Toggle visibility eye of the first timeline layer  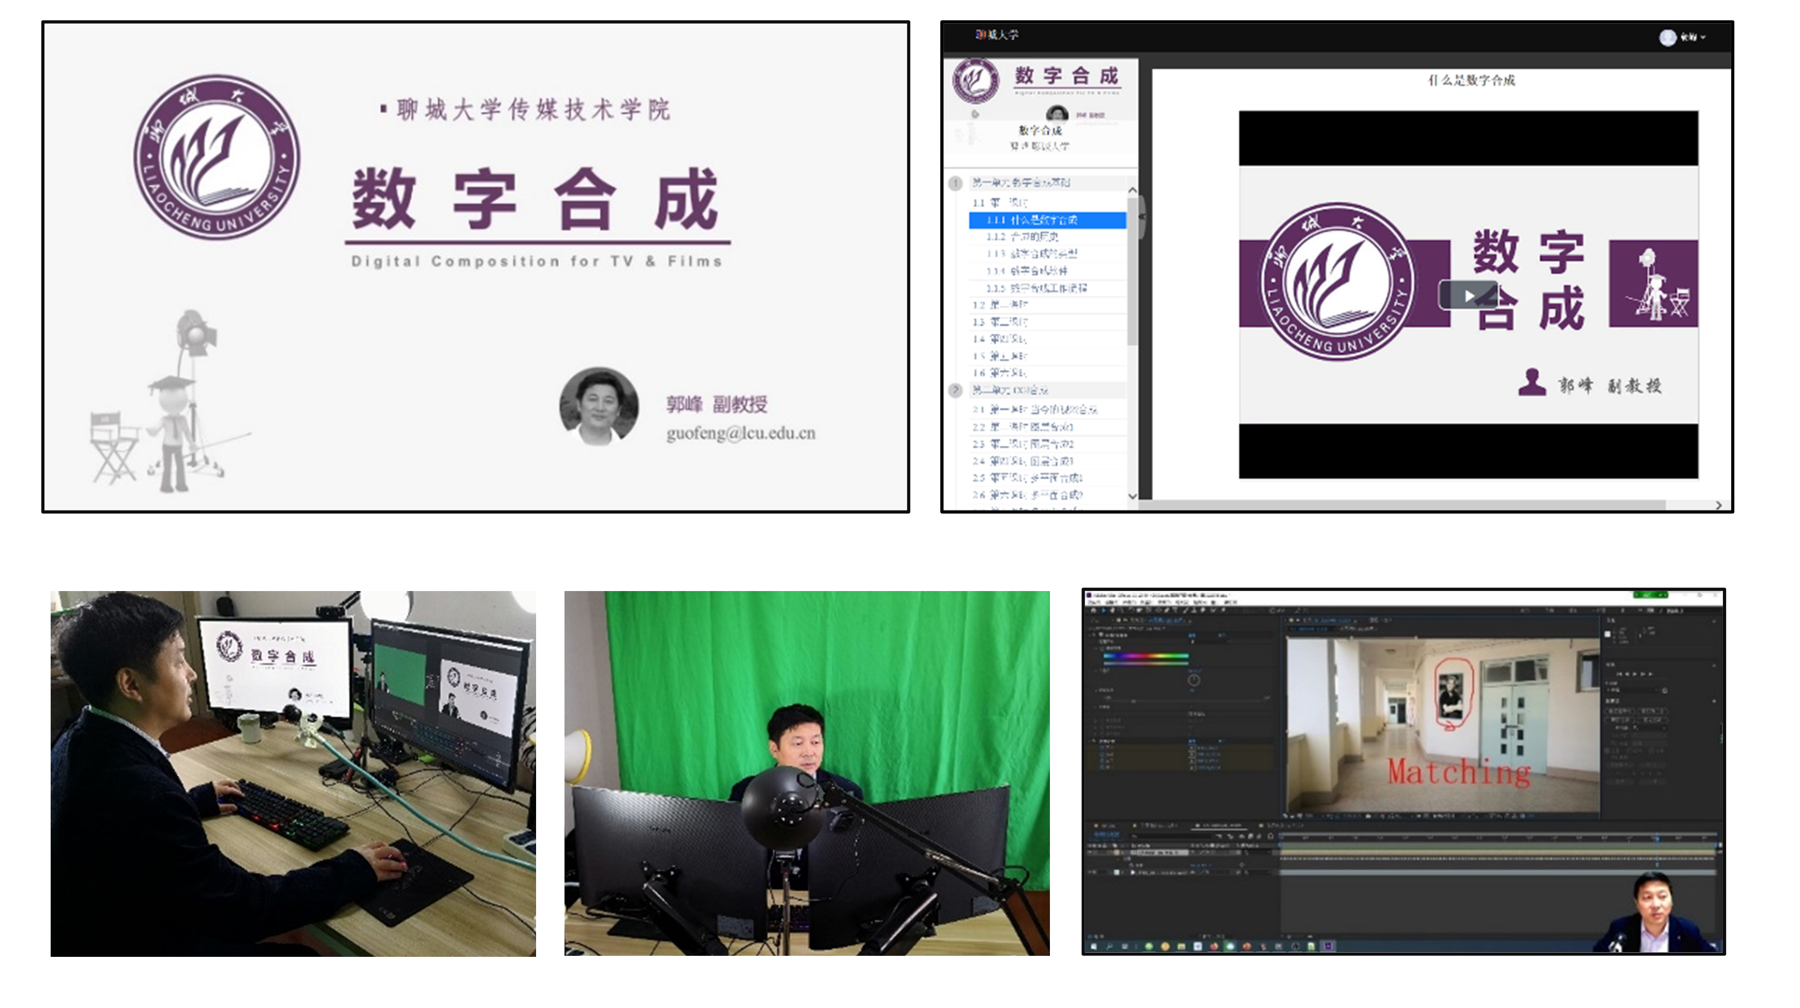[x=1091, y=853]
